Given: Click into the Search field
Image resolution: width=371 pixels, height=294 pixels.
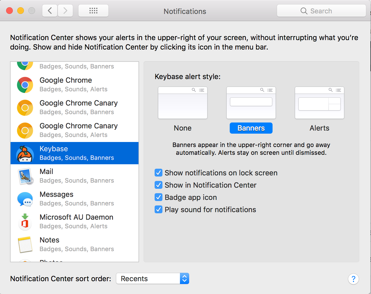Looking at the screenshot, I should (321, 11).
